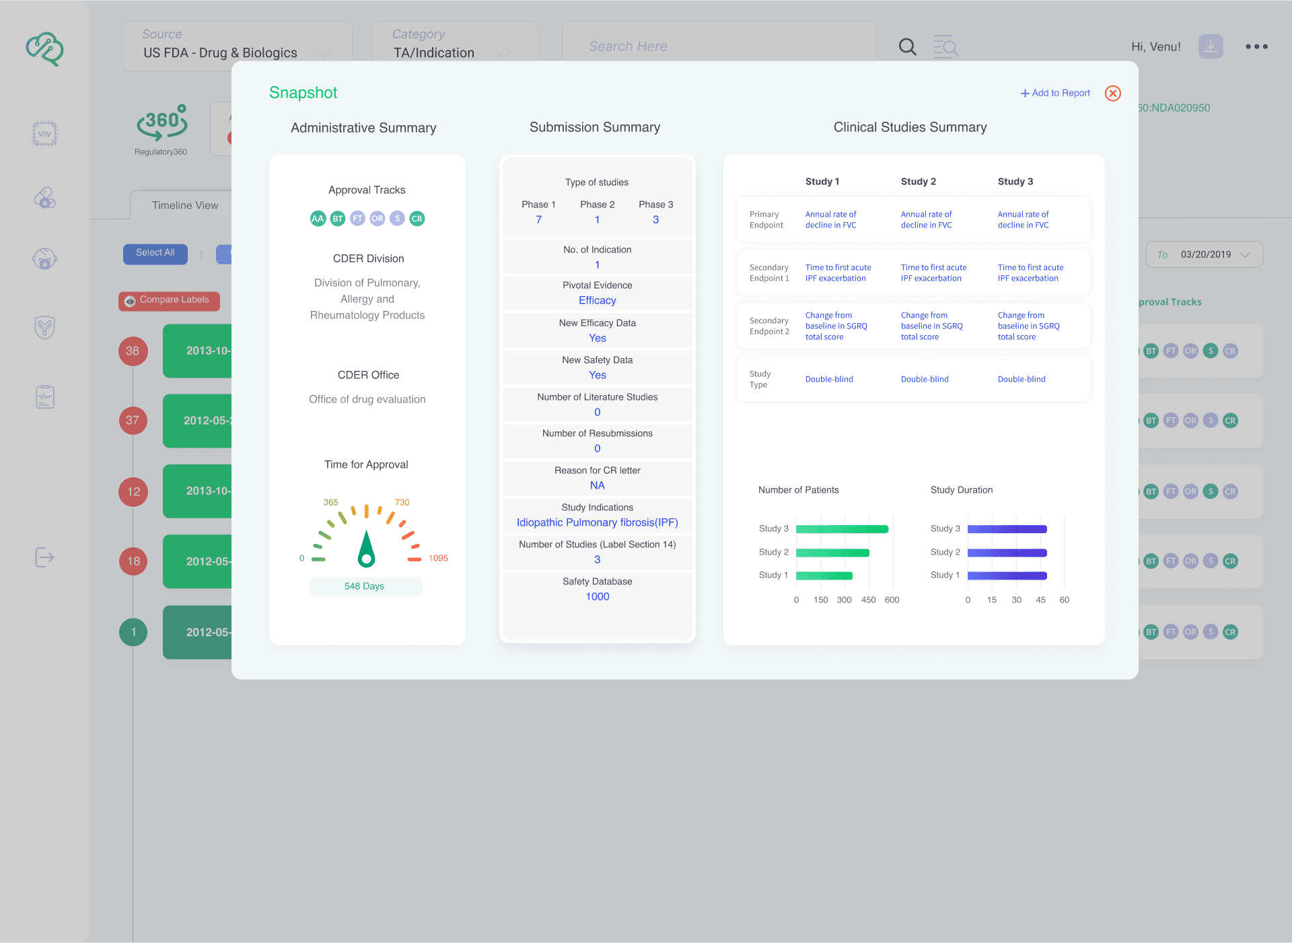
Task: Toggle the AA approval track badge
Action: (x=318, y=219)
